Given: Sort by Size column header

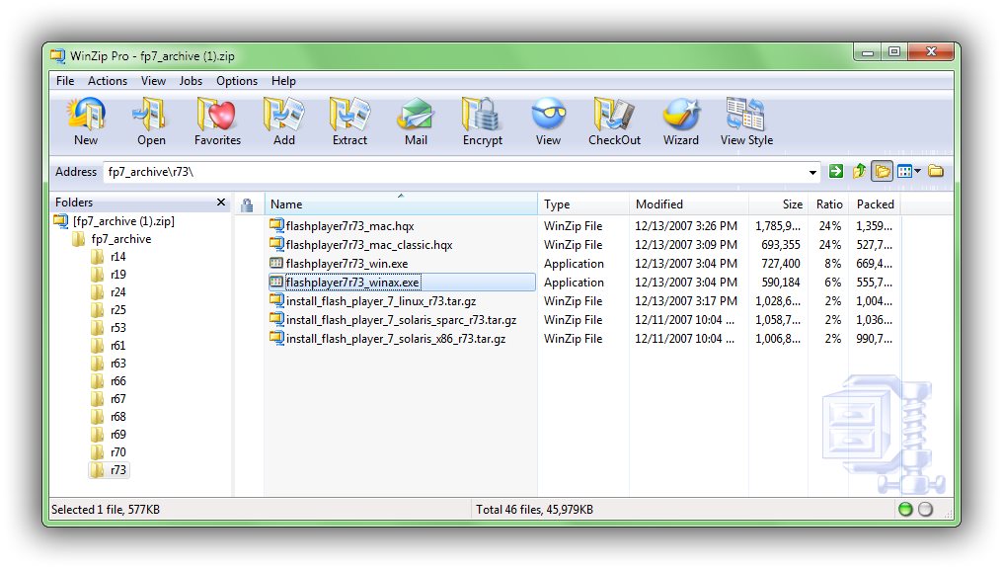Looking at the screenshot, I should click(x=779, y=204).
